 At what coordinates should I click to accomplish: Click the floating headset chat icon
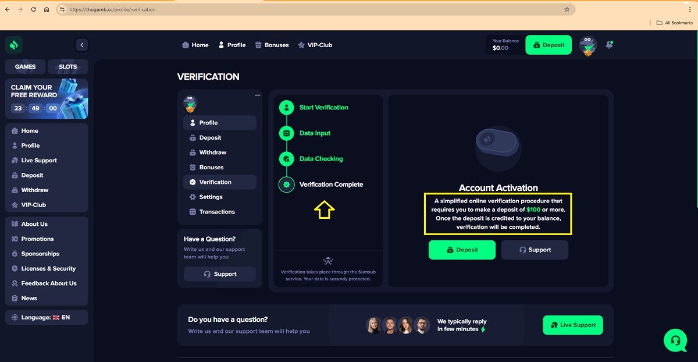(x=675, y=340)
